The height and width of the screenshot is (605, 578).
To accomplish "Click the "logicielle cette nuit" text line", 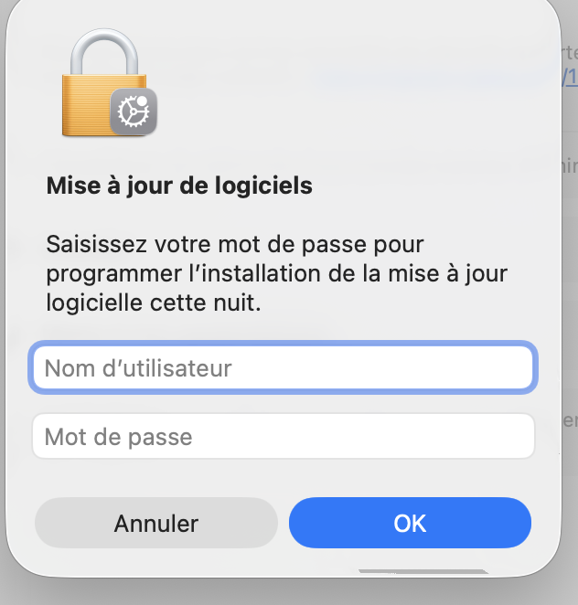I will tap(154, 303).
